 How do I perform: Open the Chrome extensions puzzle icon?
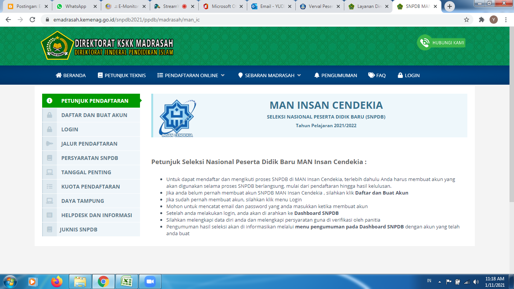pos(481,20)
